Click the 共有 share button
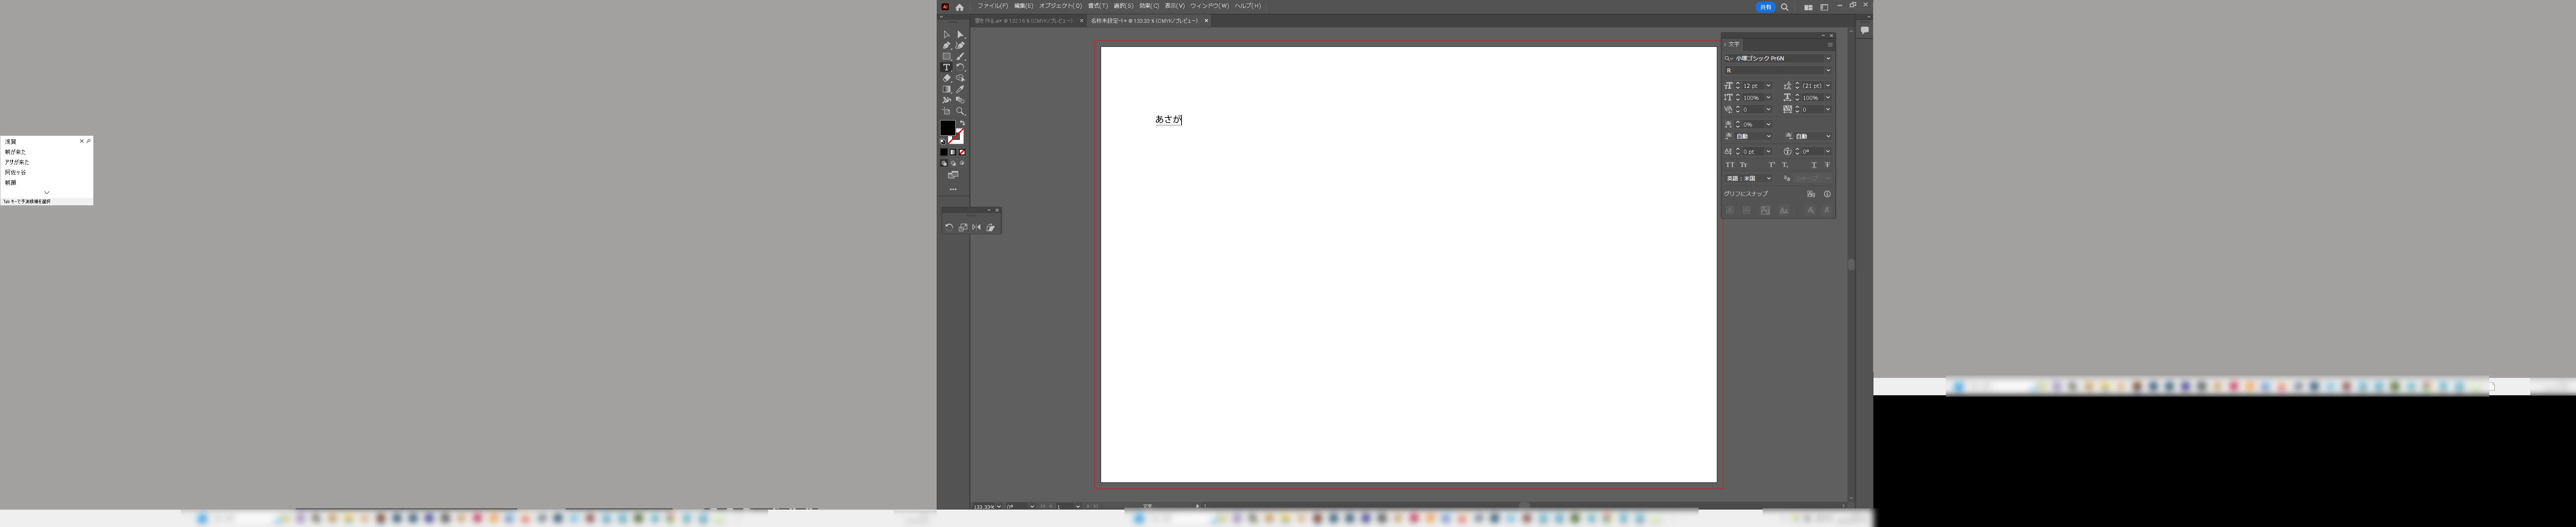2576x527 pixels. [1766, 7]
